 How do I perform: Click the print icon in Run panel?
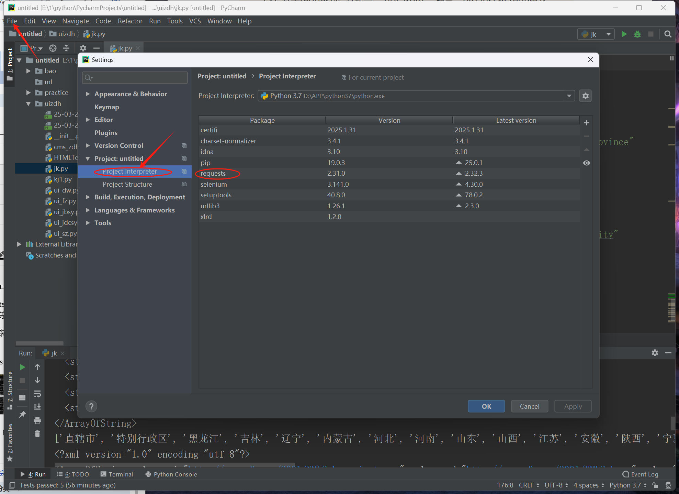(x=37, y=420)
